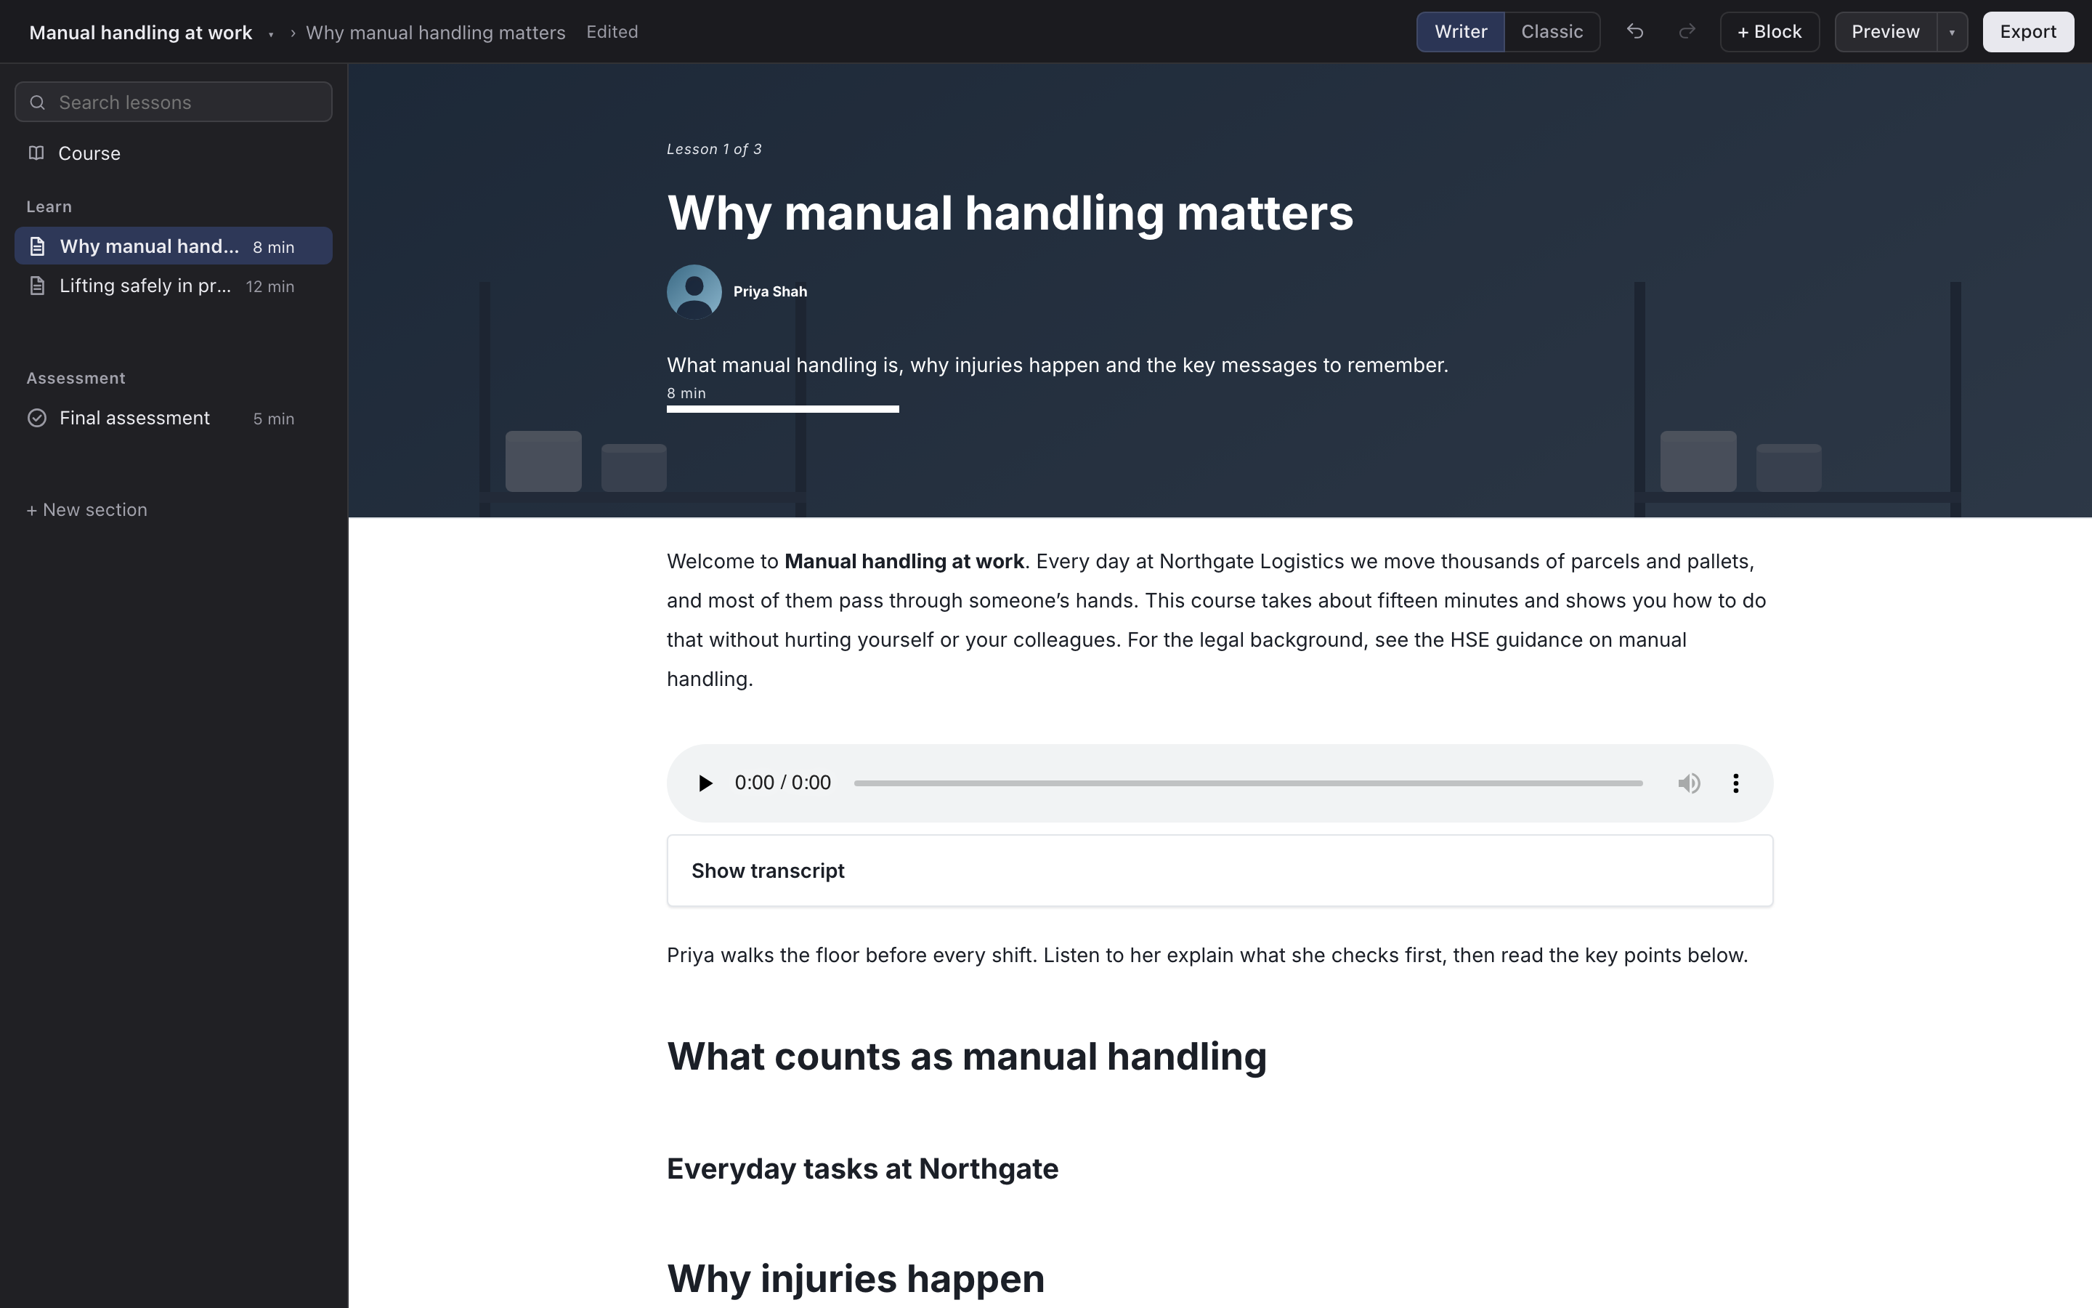This screenshot has width=2092, height=1308.
Task: Click the search magnifier icon
Action: (x=37, y=102)
